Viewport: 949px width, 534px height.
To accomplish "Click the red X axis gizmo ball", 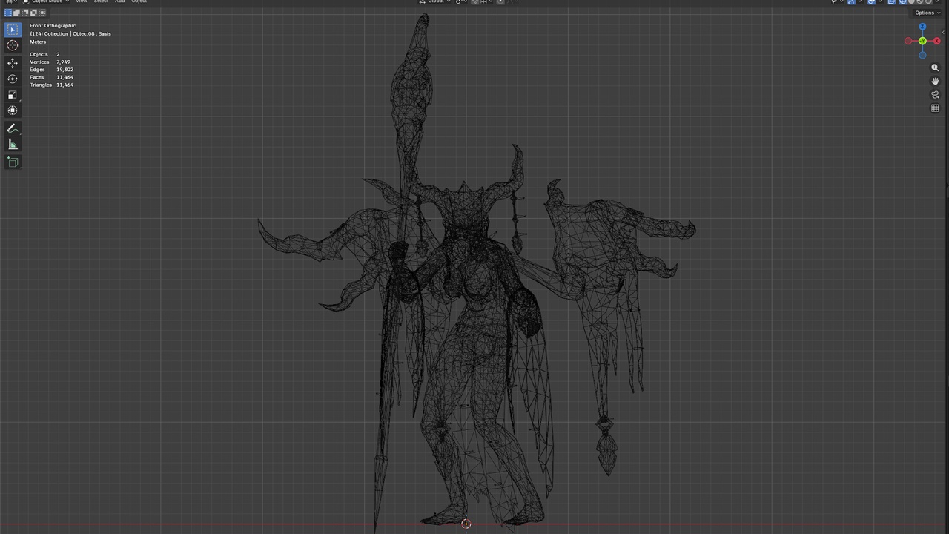I will [x=936, y=41].
